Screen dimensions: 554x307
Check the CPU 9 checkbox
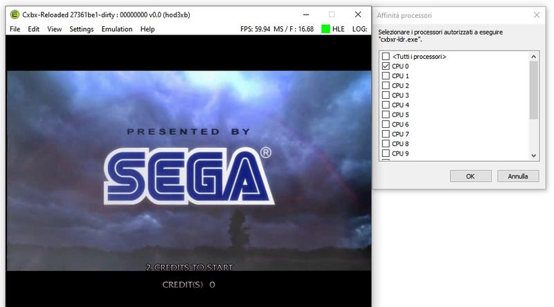(386, 153)
